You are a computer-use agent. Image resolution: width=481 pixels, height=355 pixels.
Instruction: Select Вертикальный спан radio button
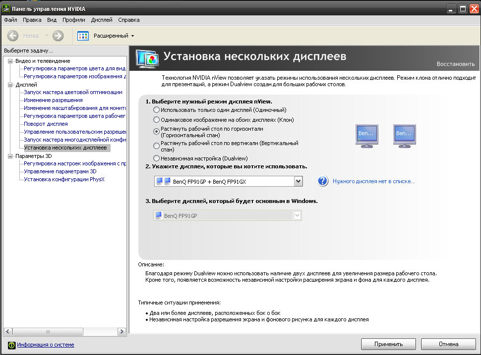click(x=156, y=146)
